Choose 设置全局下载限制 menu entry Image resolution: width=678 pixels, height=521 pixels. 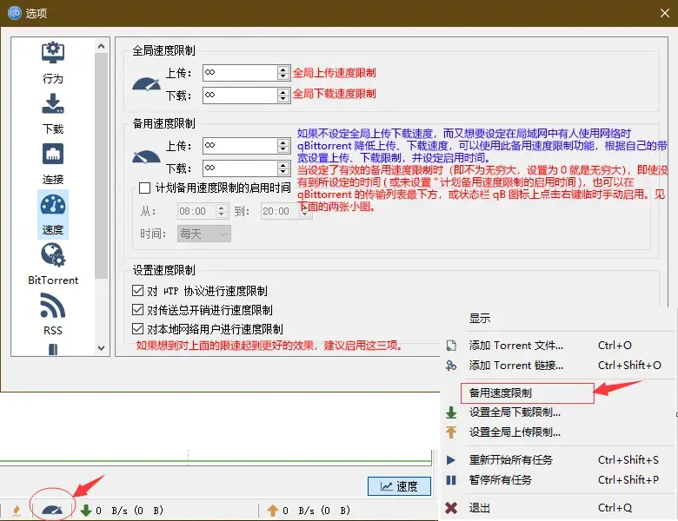coord(515,412)
